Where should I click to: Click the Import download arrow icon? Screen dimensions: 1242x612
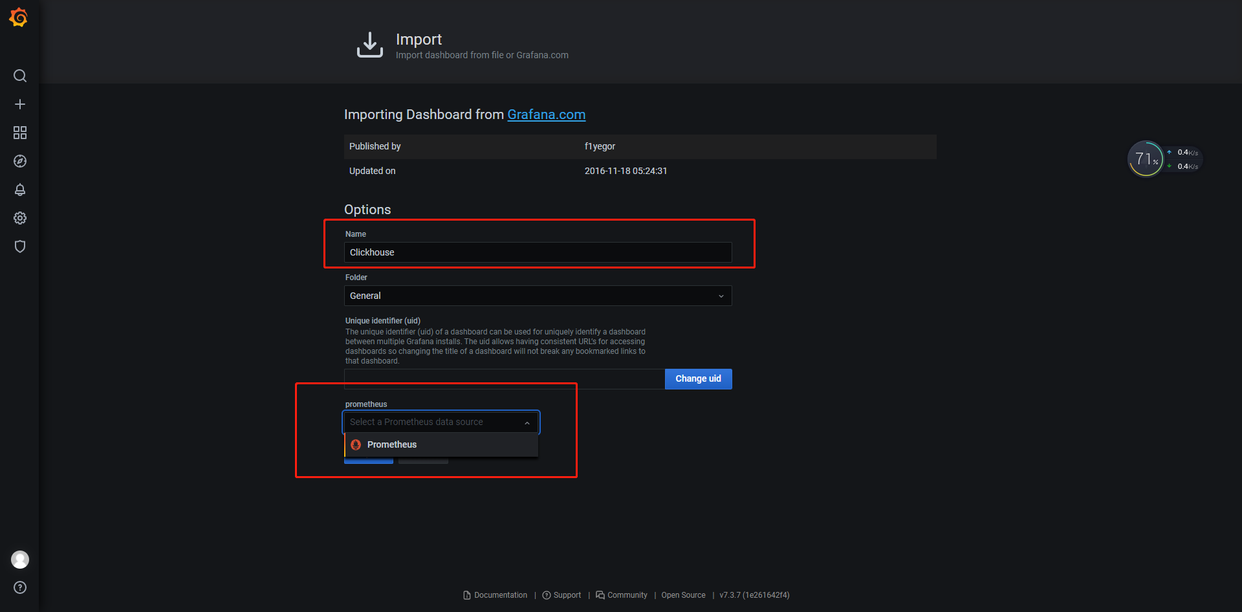tap(370, 45)
